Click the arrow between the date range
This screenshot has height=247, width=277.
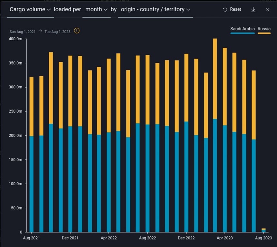pos(40,32)
